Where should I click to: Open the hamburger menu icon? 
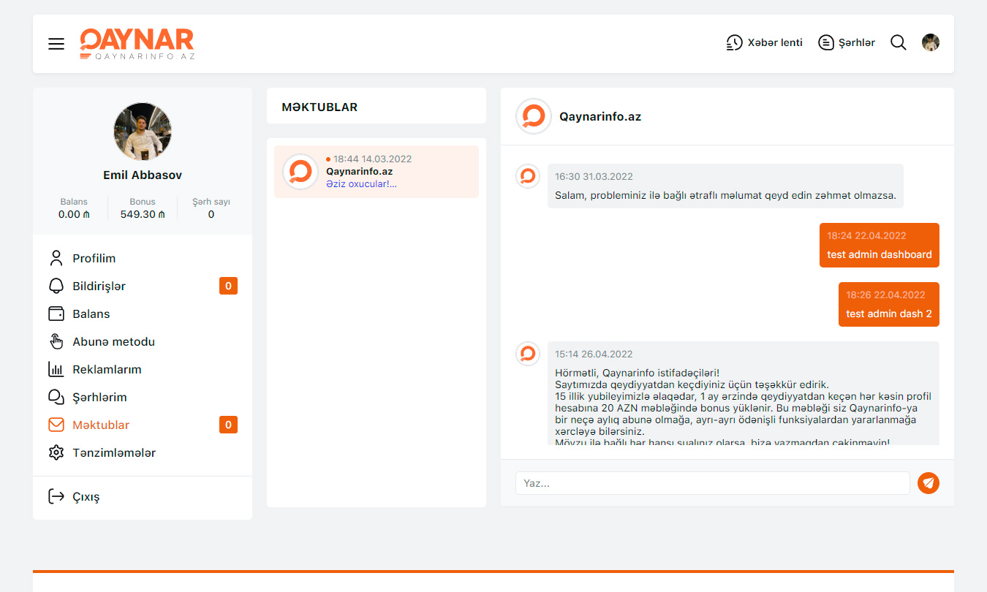pyautogui.click(x=56, y=44)
